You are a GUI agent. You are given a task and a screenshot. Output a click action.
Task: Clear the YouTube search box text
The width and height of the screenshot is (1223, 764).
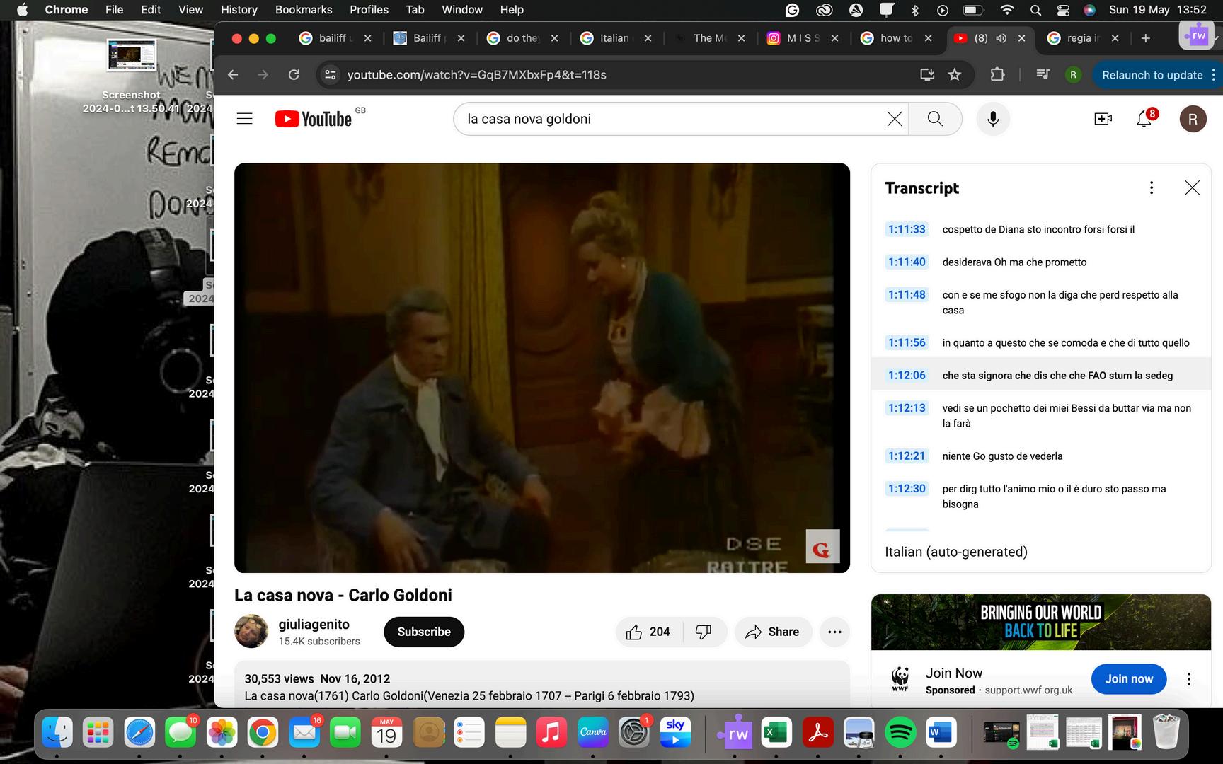[895, 119]
